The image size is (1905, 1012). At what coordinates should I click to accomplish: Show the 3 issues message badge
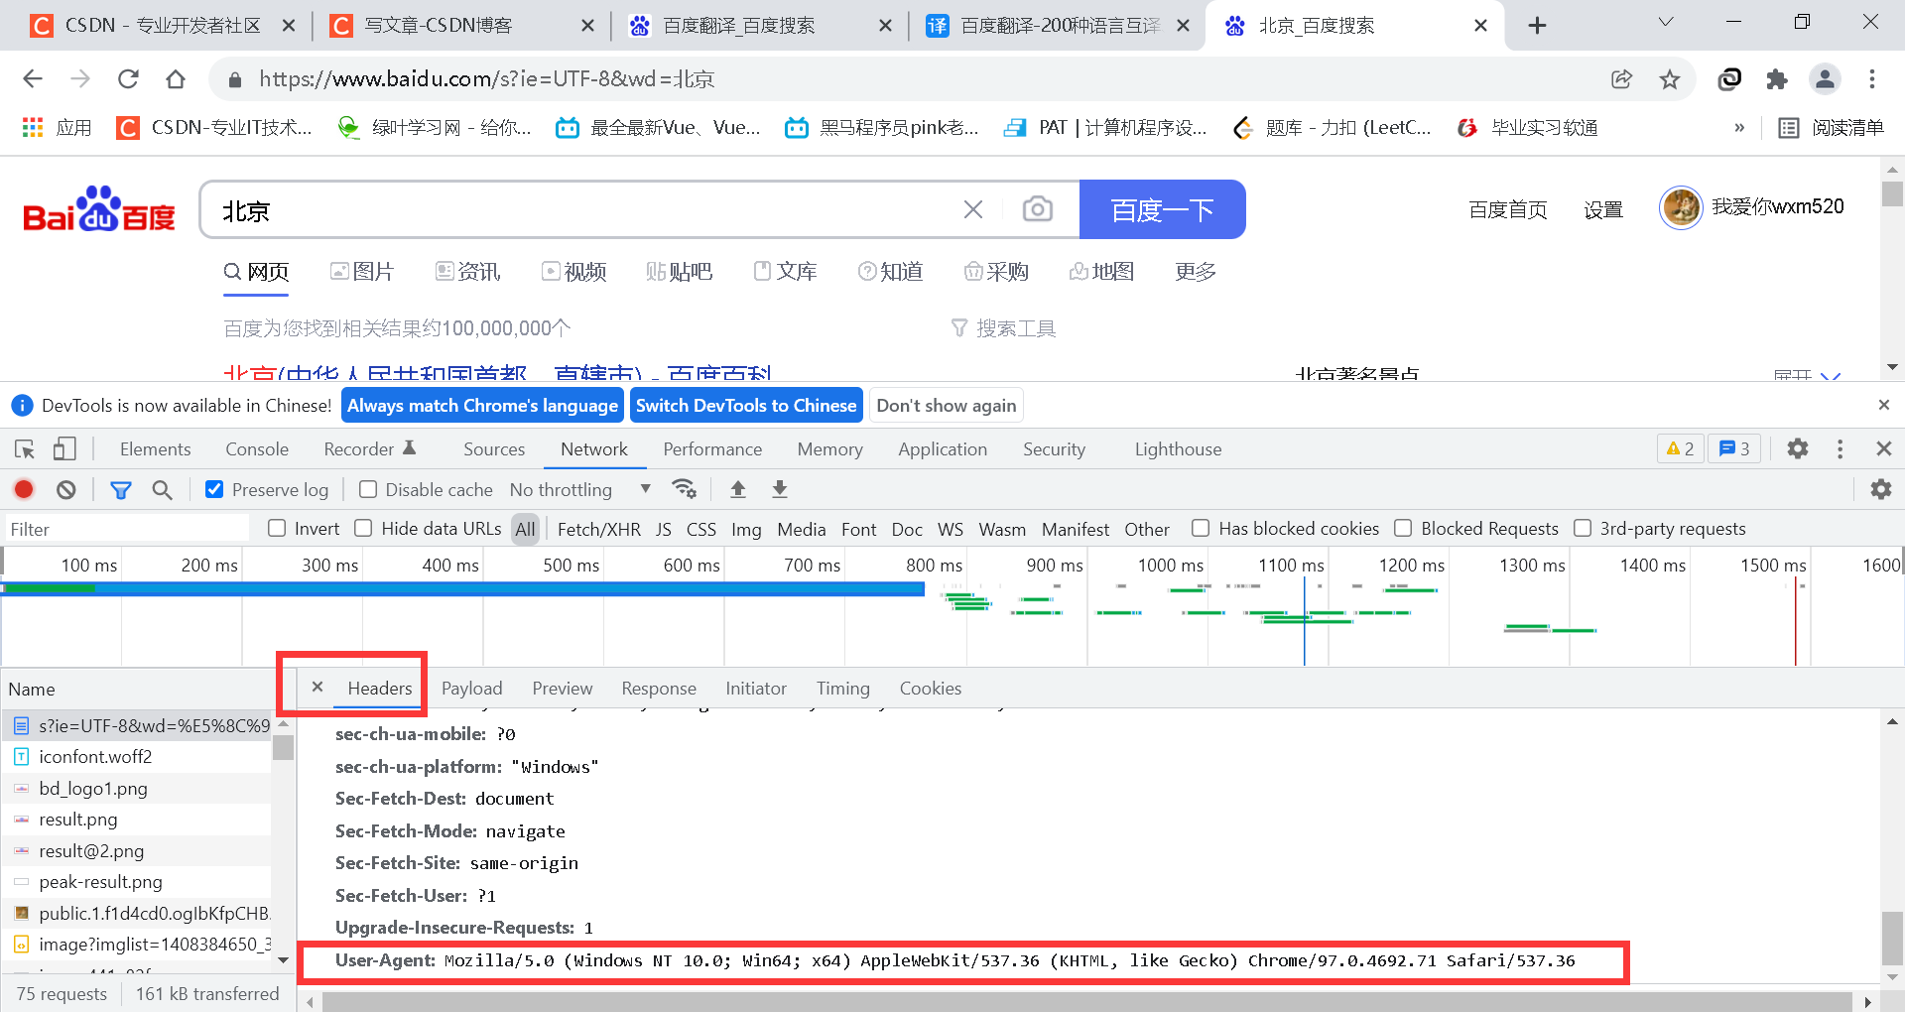(1734, 448)
